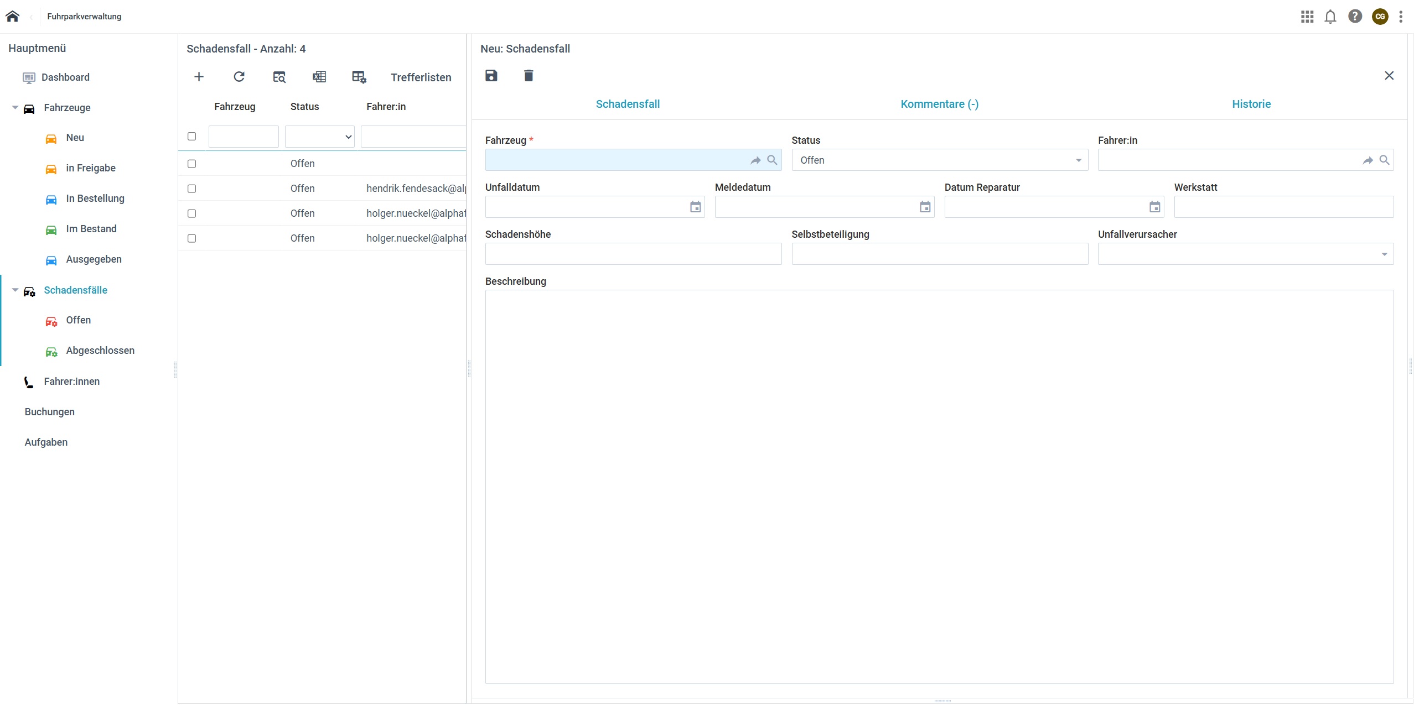Click the trash delete icon

click(529, 76)
